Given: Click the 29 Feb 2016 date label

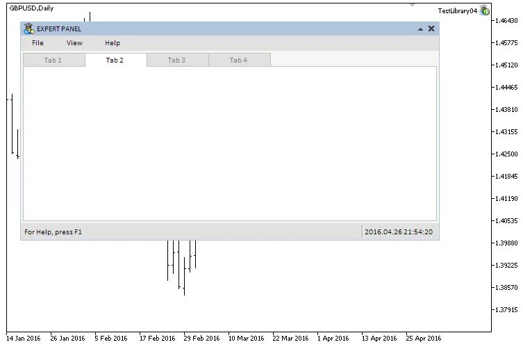Looking at the screenshot, I should coord(201,339).
